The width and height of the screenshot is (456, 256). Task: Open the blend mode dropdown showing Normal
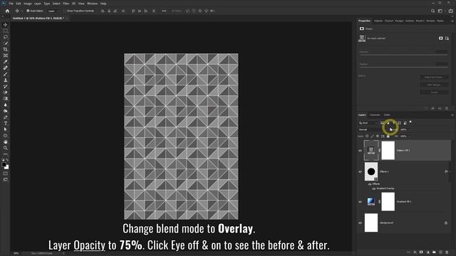coord(373,129)
